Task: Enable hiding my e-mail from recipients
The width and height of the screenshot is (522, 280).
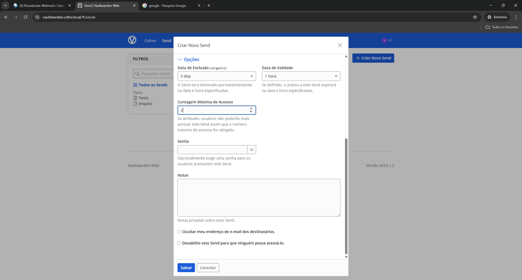Action: (179, 232)
